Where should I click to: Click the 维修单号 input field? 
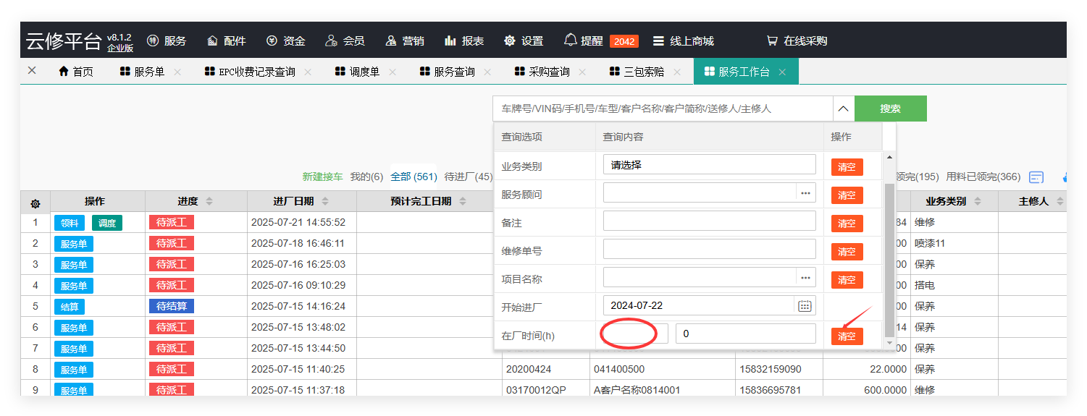(x=708, y=250)
